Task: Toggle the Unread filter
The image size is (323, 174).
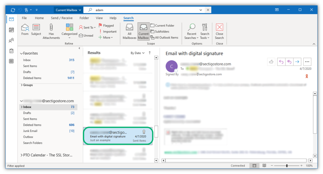Action: coord(86,35)
